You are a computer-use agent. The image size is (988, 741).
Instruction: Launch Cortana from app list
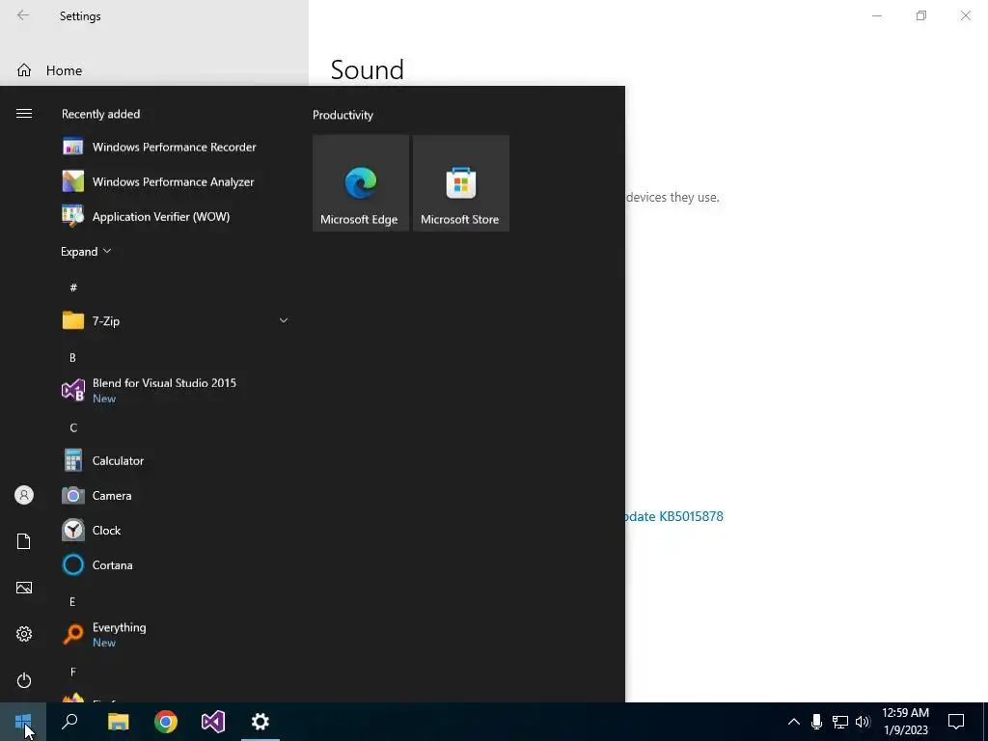click(x=175, y=565)
